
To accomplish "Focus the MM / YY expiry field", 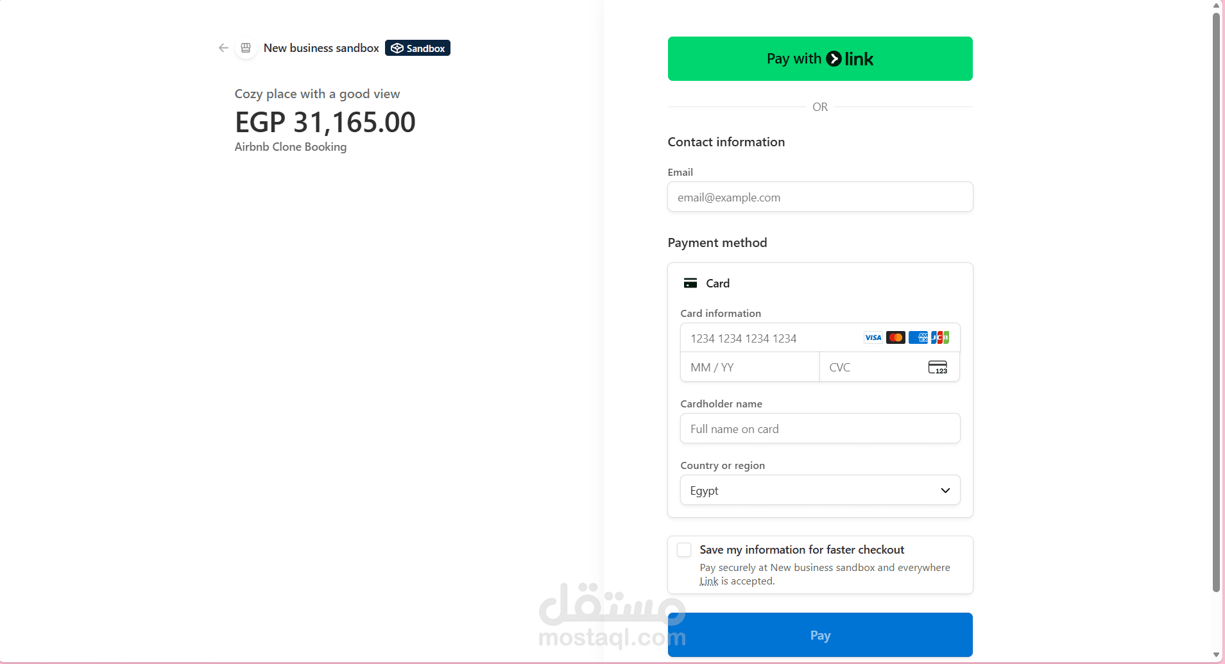I will [x=750, y=367].
